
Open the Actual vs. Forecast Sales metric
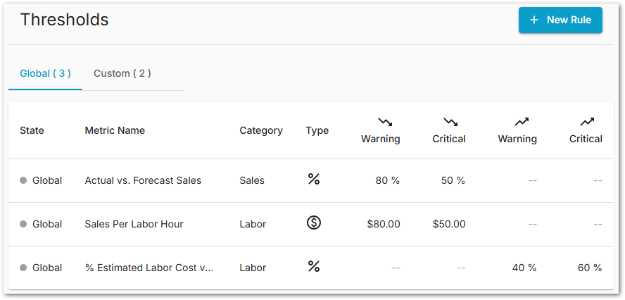pyautogui.click(x=143, y=180)
